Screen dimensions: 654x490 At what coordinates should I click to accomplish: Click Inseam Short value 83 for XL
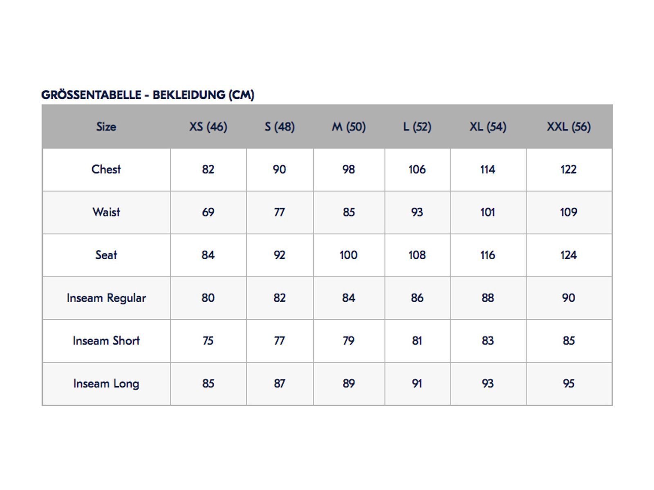click(488, 341)
